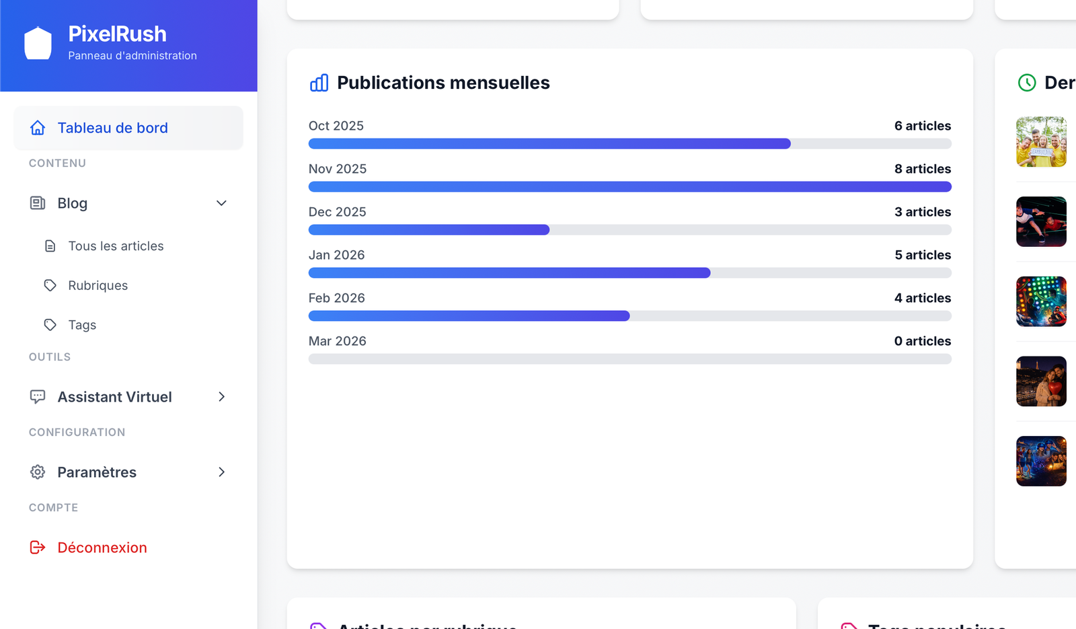Collapse the Blog section in the sidebar
The height and width of the screenshot is (629, 1076).
coord(221,202)
